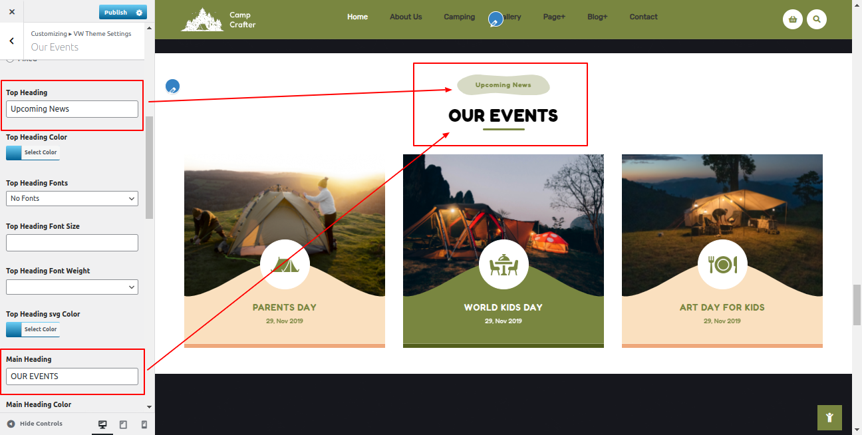Click the back arrow in customizer header
862x435 pixels.
coord(12,41)
